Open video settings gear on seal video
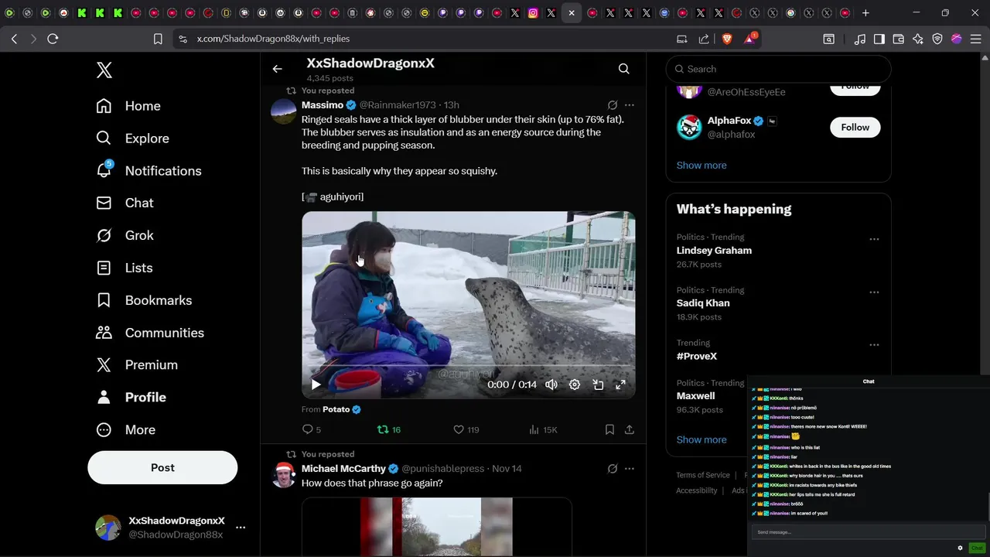The image size is (990, 557). [575, 384]
